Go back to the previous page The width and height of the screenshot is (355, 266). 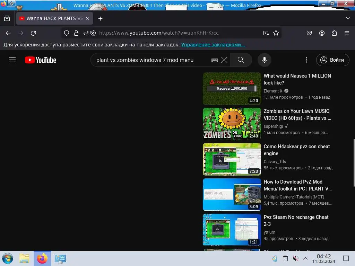8,33
